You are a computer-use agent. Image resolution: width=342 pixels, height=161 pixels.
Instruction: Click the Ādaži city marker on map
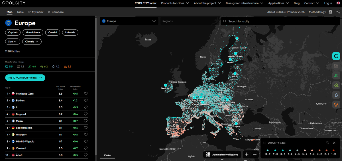pos(235,74)
